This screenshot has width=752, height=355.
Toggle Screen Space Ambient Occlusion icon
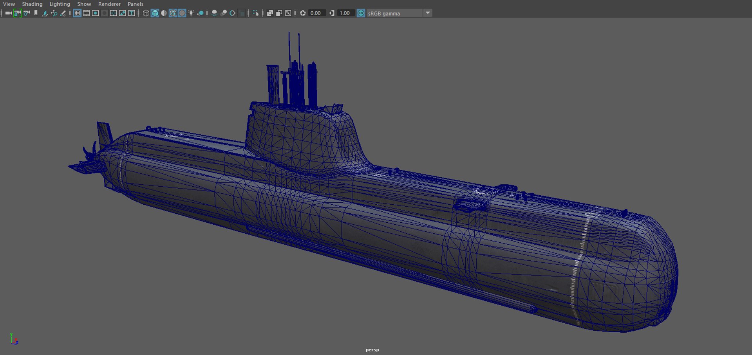tap(214, 13)
